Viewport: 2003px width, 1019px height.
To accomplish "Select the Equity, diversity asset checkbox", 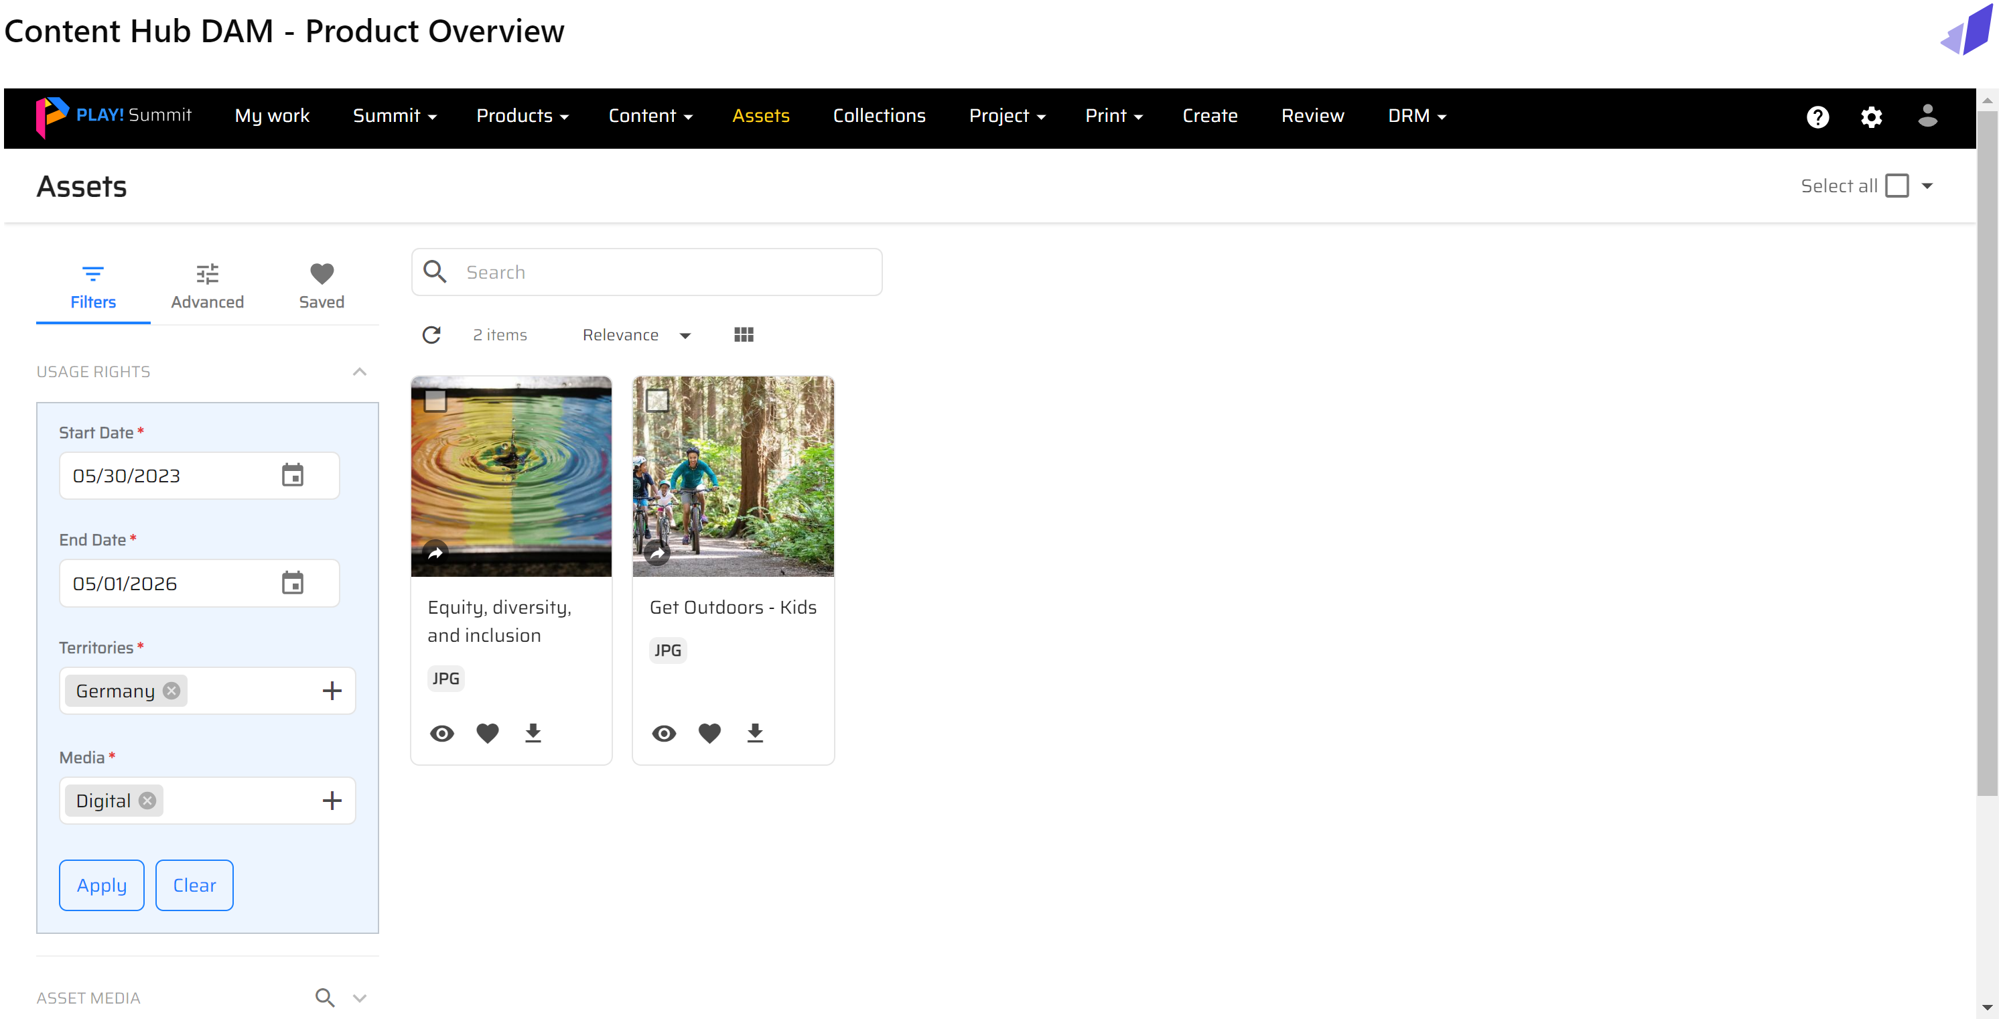I will (x=435, y=401).
